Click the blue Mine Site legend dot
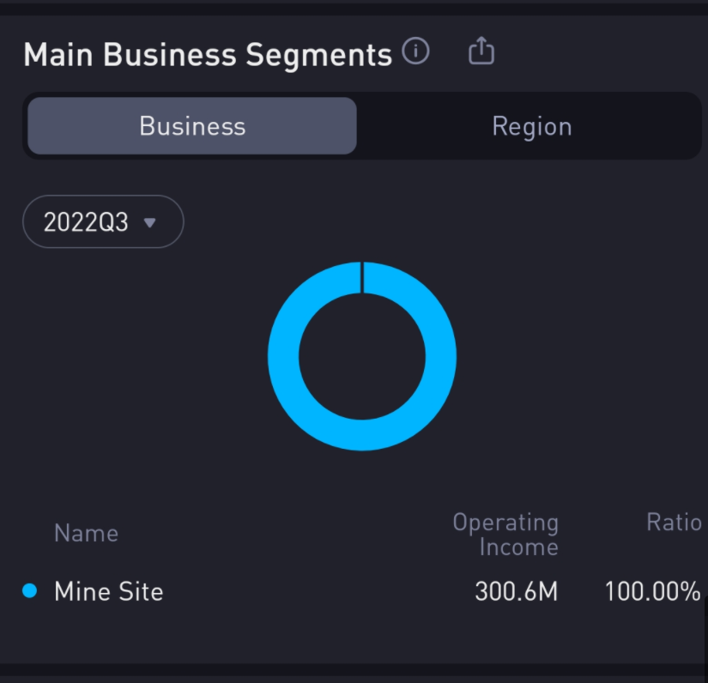Image resolution: width=708 pixels, height=683 pixels. [x=30, y=590]
